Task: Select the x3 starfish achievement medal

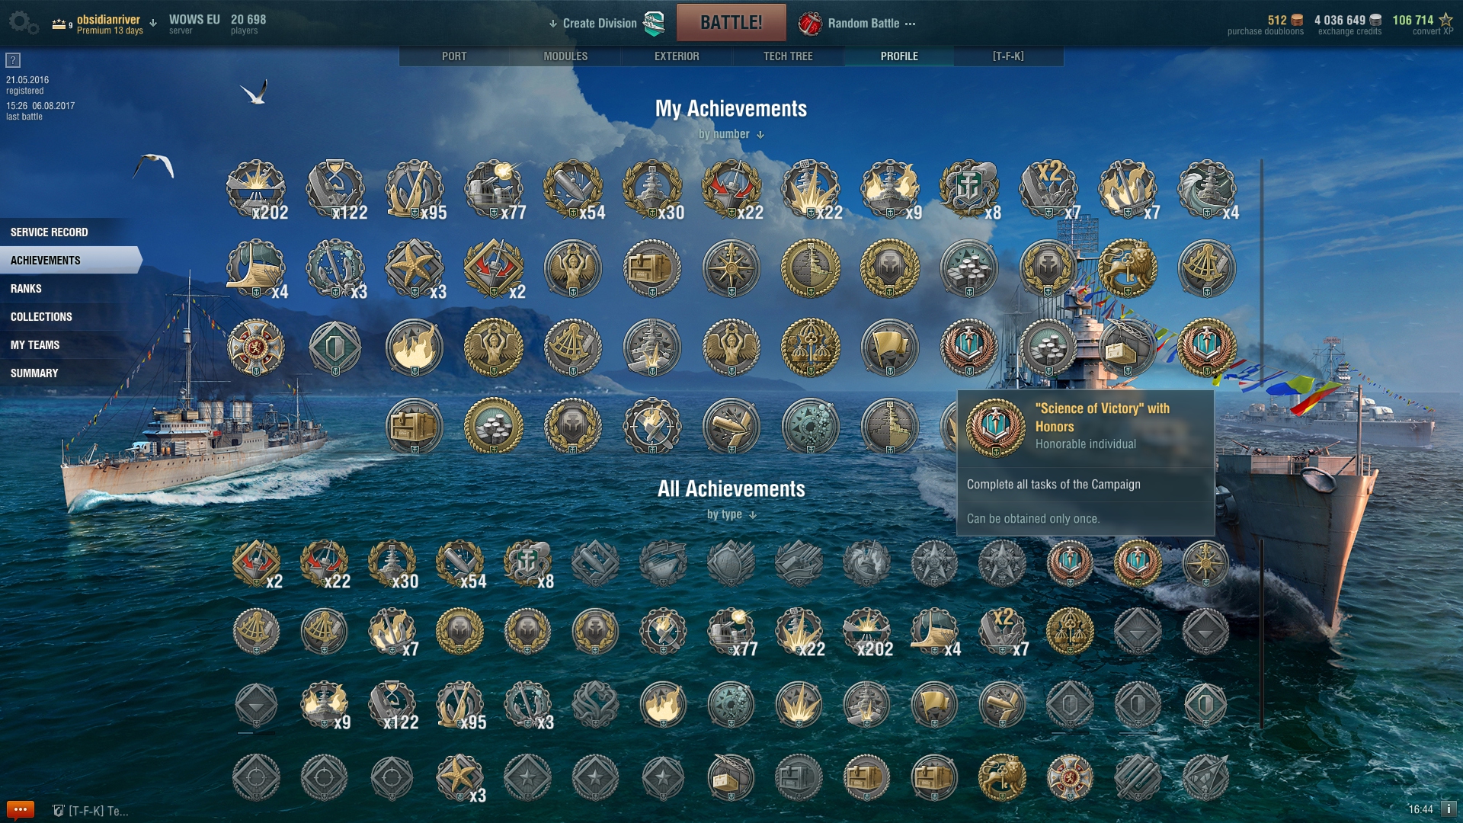Action: [x=415, y=268]
